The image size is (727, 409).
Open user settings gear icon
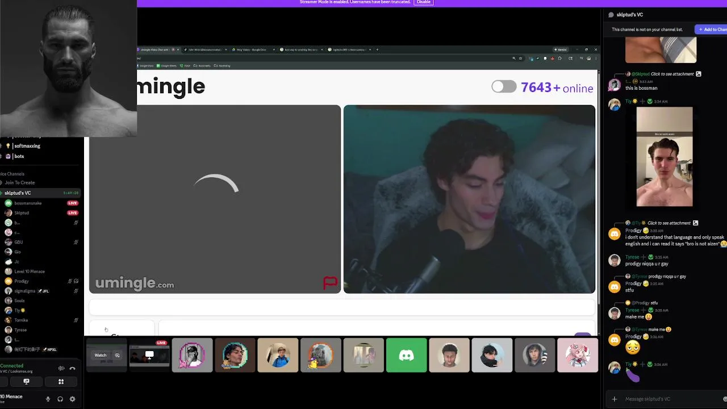point(72,399)
